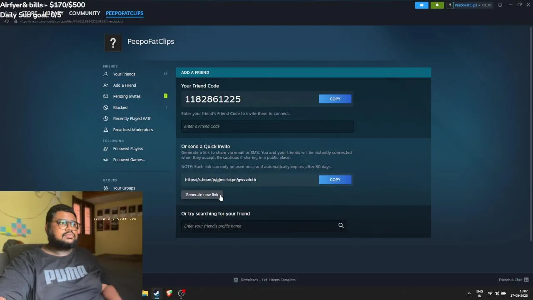Click the Followed Players icon
This screenshot has height=300, width=533.
[x=106, y=149]
